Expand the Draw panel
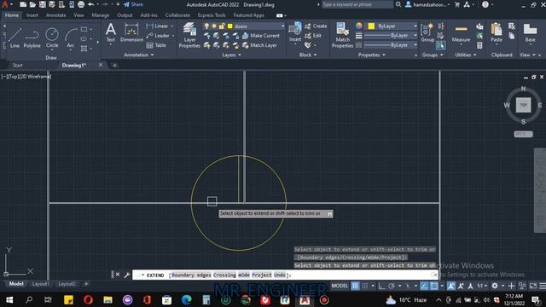546x307 pixels. [51, 57]
